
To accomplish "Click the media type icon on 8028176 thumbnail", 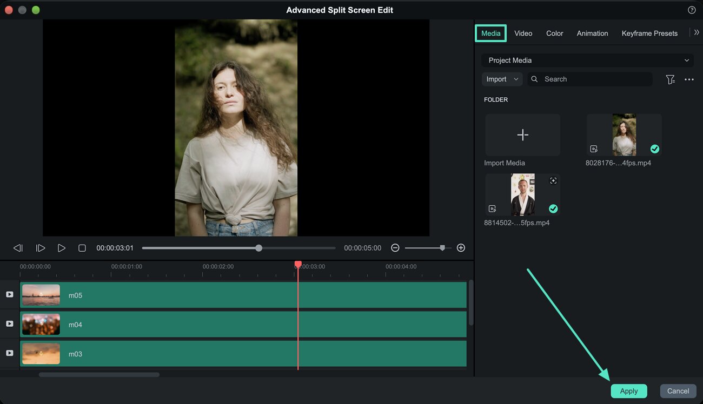I will tap(594, 149).
